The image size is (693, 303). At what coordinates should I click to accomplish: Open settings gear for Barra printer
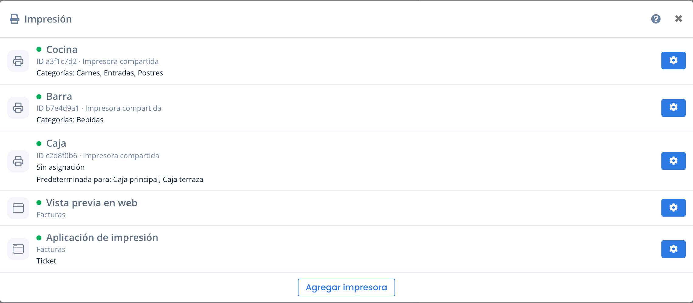673,108
